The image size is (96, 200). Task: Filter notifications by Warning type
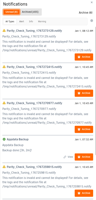pyautogui.click(x=42, y=21)
